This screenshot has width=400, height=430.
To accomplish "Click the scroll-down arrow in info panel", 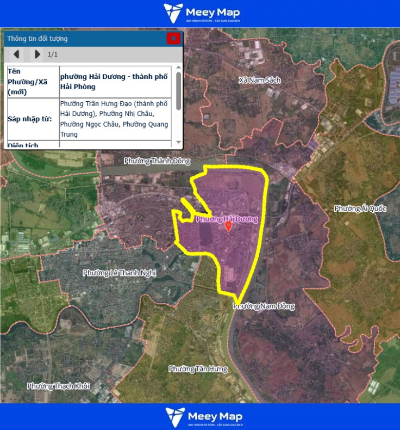I will tap(178, 142).
